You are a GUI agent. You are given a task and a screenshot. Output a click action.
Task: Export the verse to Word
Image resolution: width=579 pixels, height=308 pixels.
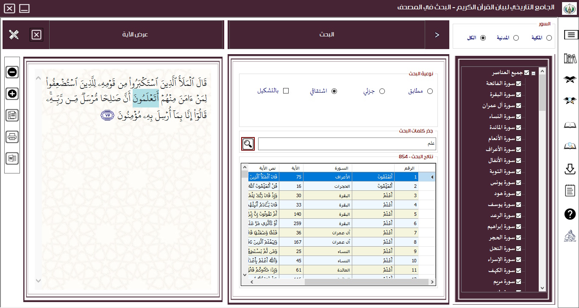tap(12, 159)
